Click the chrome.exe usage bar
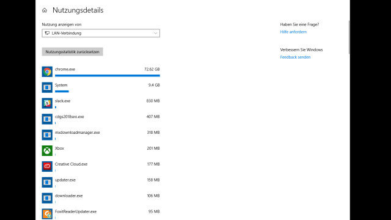391x220 pixels. pos(108,76)
